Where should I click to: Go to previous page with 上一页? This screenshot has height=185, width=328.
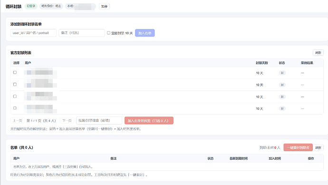(18, 120)
